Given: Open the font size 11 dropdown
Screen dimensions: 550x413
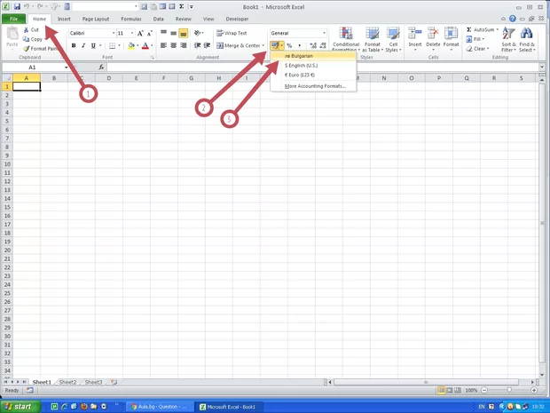Looking at the screenshot, I should (132, 33).
